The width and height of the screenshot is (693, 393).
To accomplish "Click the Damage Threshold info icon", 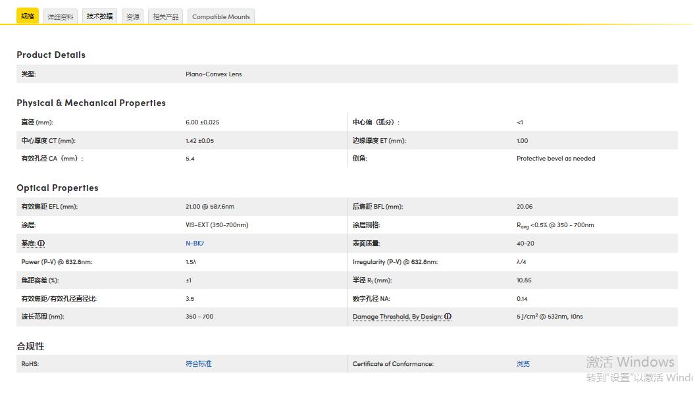I will click(448, 317).
